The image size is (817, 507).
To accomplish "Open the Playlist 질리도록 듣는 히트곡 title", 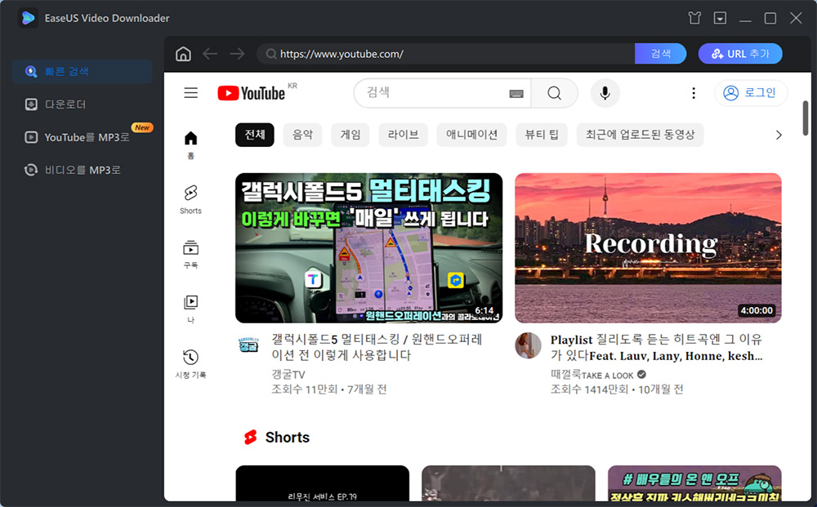I will (x=657, y=347).
